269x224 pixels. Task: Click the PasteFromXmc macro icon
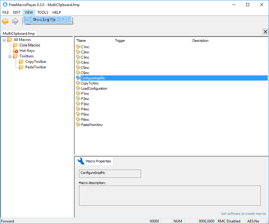(x=78, y=125)
